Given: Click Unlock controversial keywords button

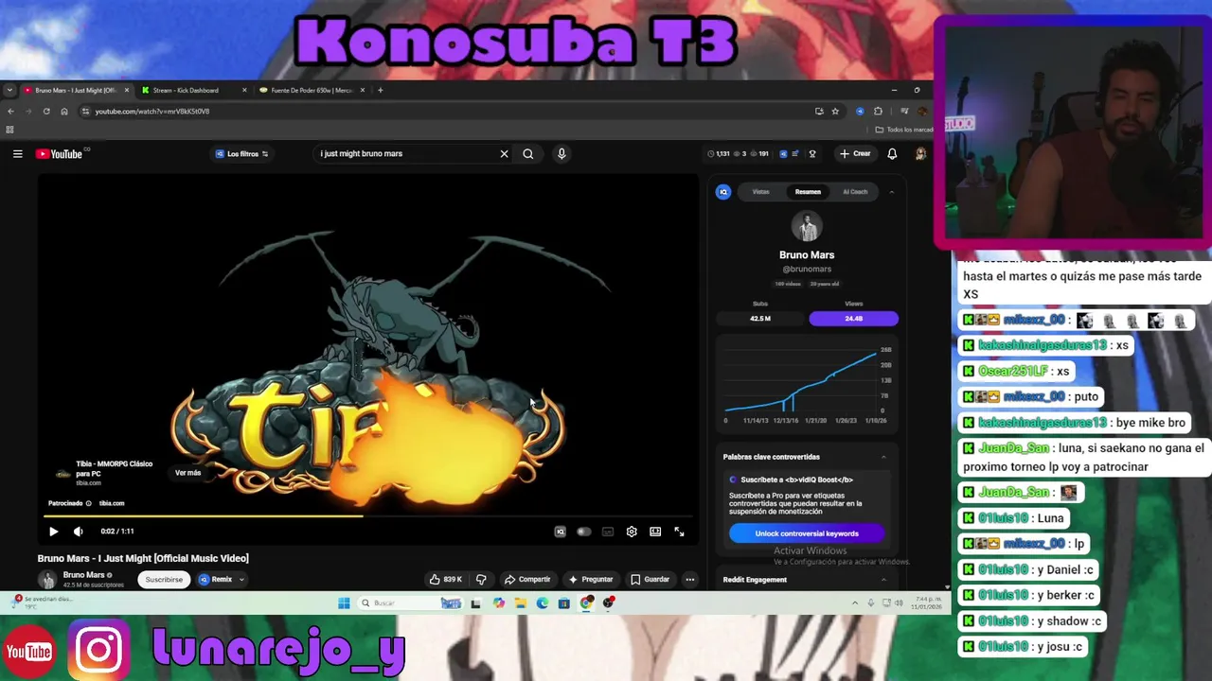Looking at the screenshot, I should tap(807, 533).
